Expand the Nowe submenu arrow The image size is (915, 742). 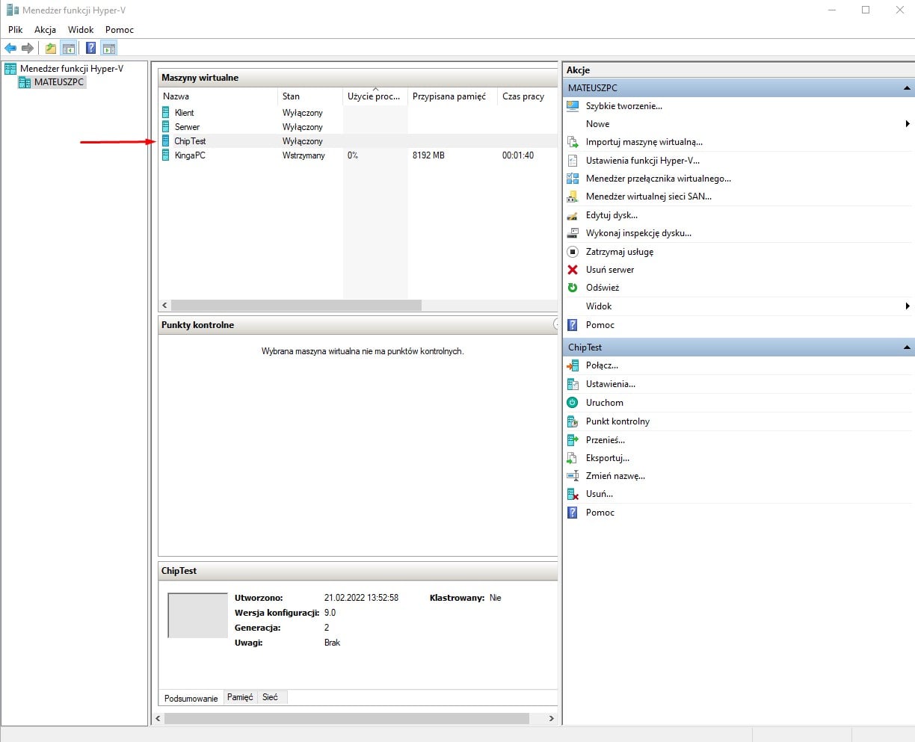coord(907,124)
